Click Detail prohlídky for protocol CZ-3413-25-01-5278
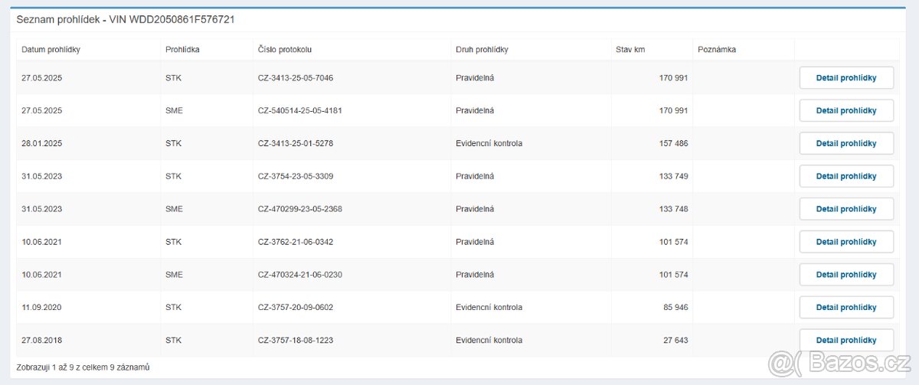Viewport: 919px width, 385px height. click(x=846, y=143)
